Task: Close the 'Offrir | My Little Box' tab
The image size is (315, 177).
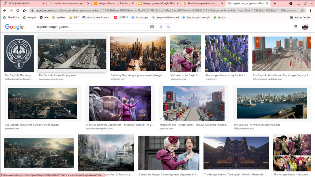Action: (43, 4)
